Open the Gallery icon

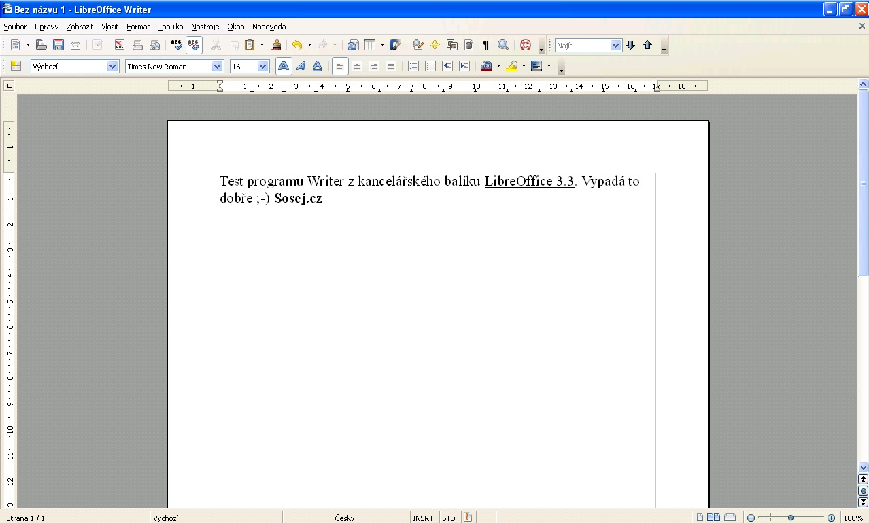tap(452, 46)
